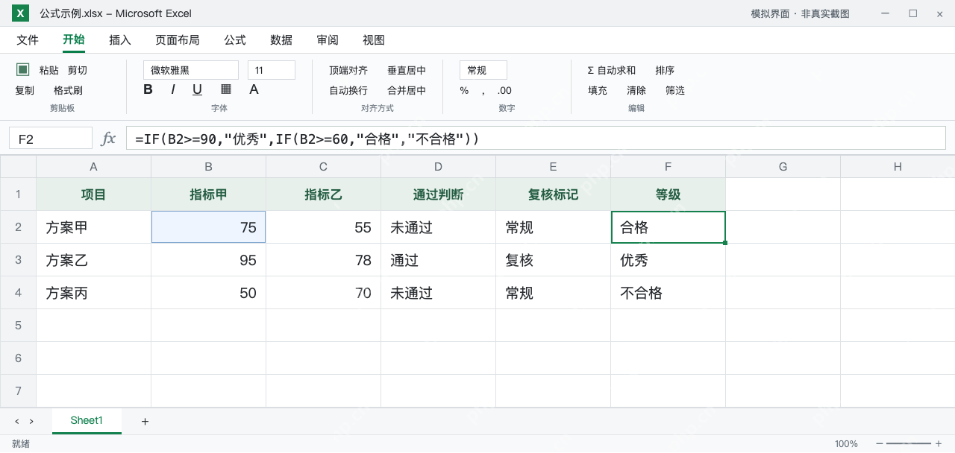Select header cell 指标乙
The width and height of the screenshot is (955, 453).
pyautogui.click(x=324, y=194)
